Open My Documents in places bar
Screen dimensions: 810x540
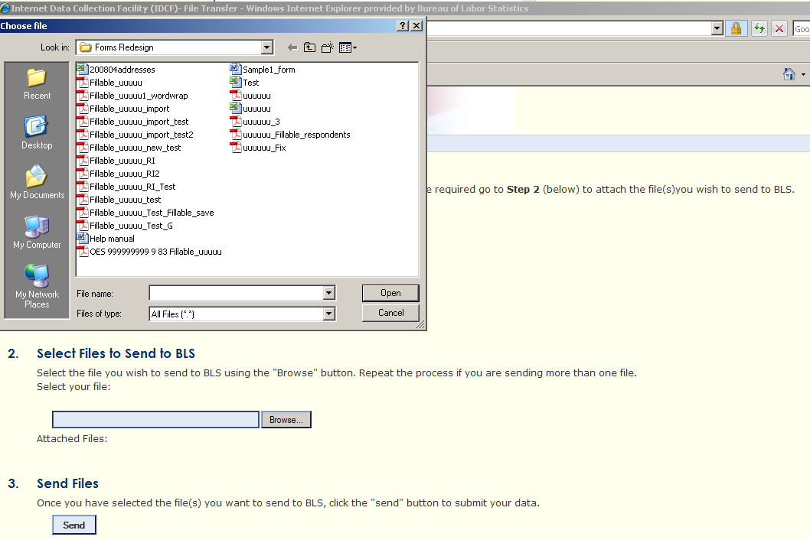[37, 183]
